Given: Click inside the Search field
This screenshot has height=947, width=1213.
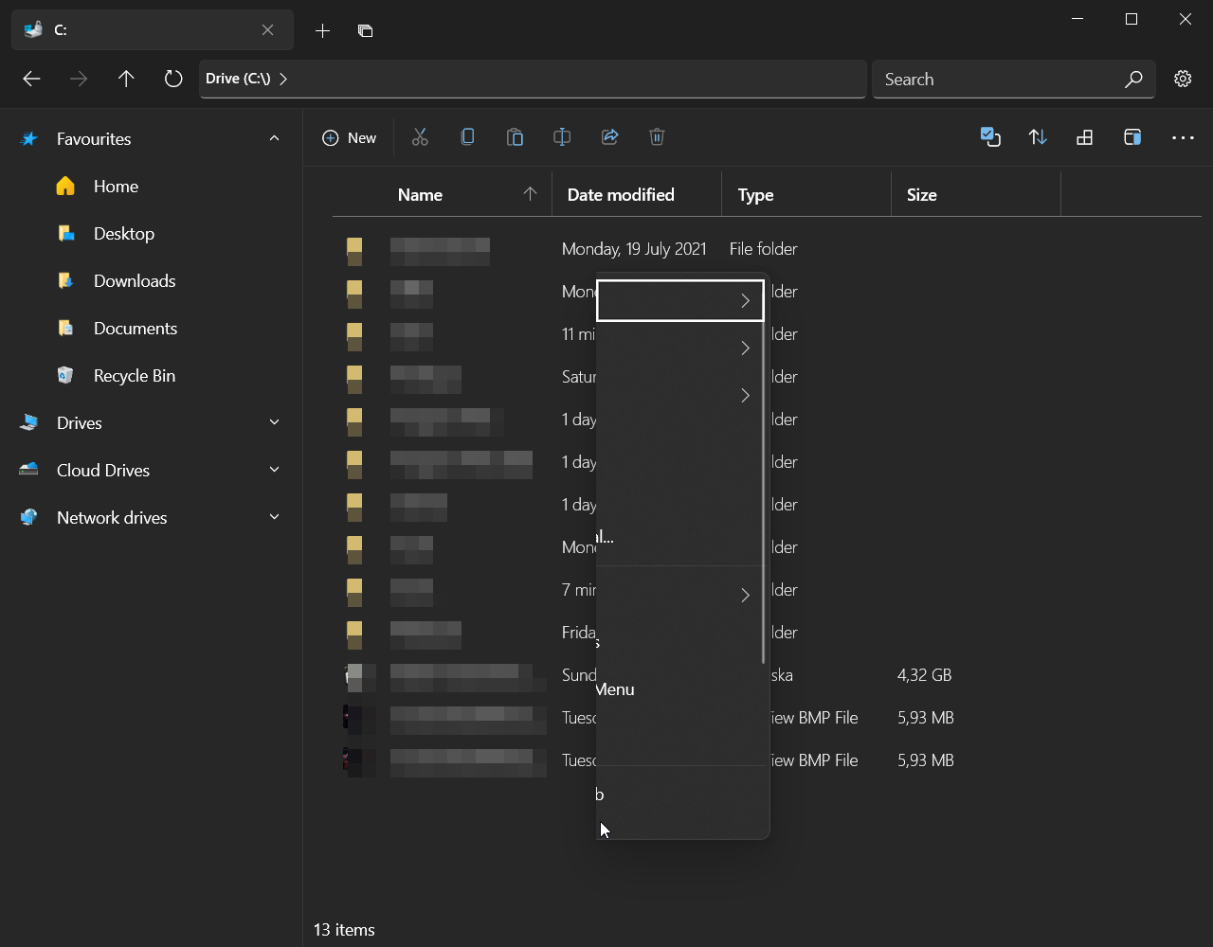Looking at the screenshot, I should tap(995, 79).
